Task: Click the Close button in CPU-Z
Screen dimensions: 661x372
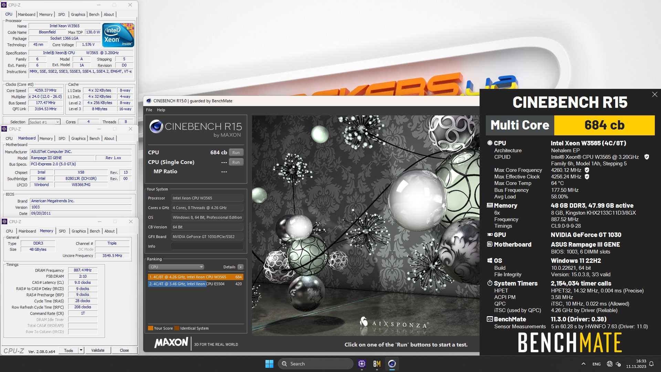Action: click(124, 350)
